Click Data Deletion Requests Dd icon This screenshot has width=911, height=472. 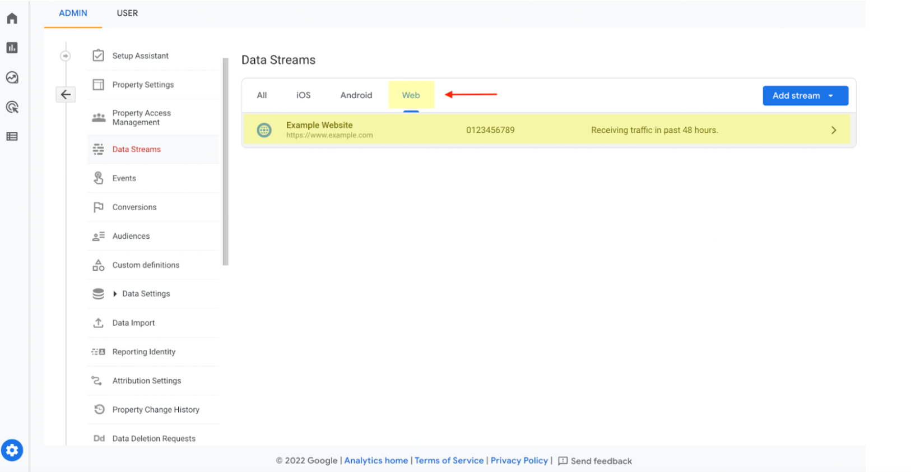point(99,438)
